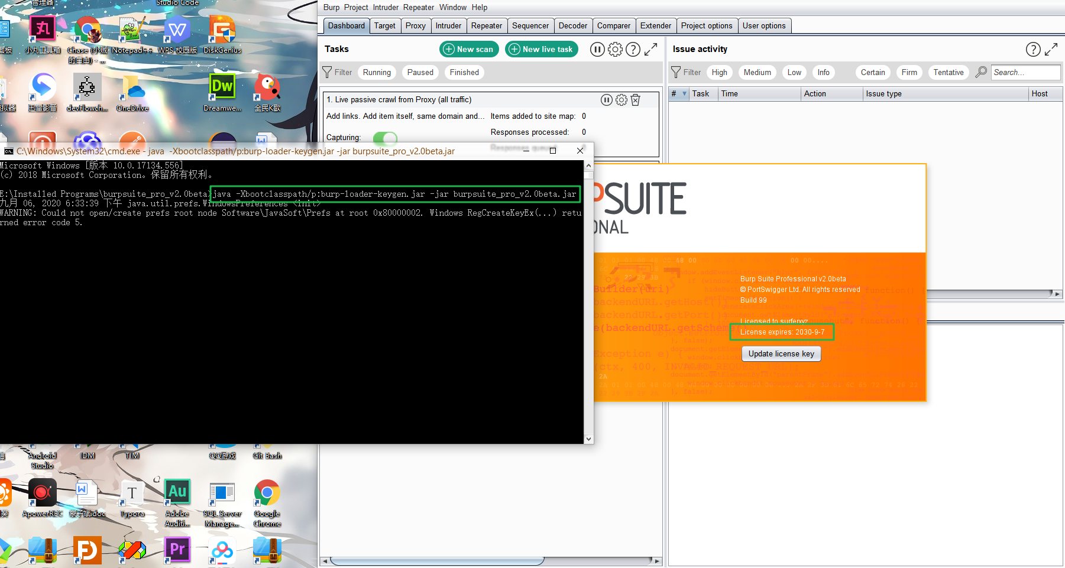Toggle Paused task filter
The width and height of the screenshot is (1065, 568).
click(420, 72)
